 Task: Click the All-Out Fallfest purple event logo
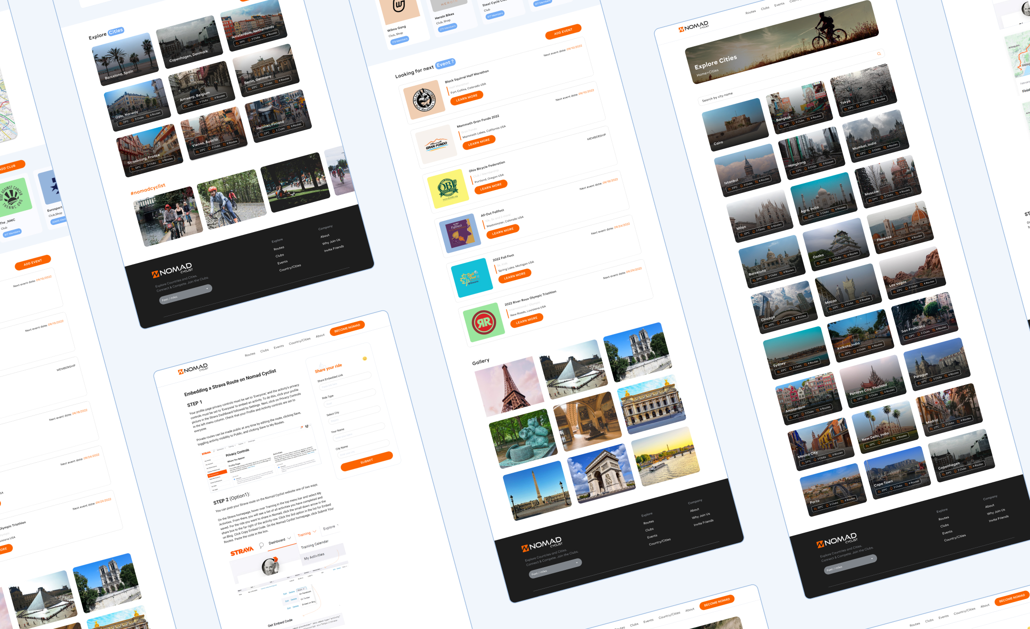point(460,233)
